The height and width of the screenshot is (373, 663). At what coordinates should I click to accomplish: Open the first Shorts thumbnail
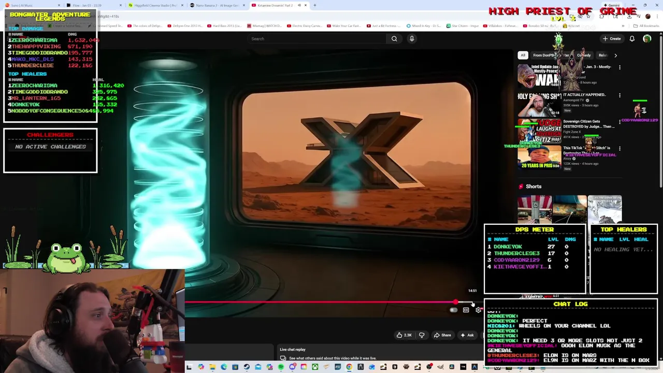(x=535, y=209)
